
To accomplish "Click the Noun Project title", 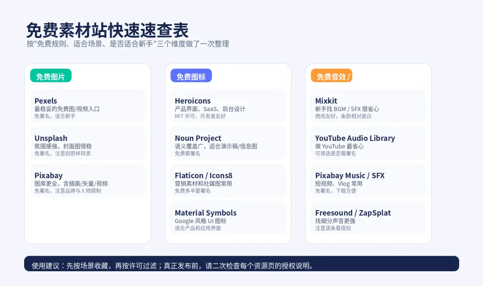I will tap(198, 138).
